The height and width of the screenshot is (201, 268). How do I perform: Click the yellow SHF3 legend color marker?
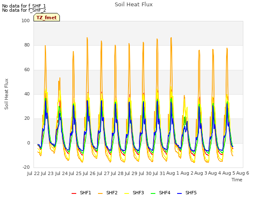coord(126,193)
